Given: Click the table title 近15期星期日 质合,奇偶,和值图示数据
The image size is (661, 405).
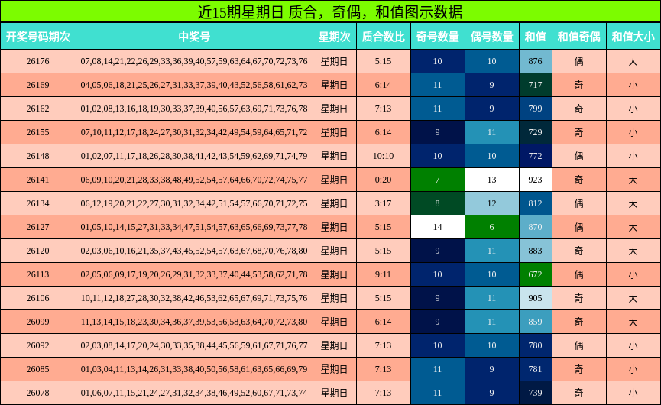Looking at the screenshot, I should point(330,11).
